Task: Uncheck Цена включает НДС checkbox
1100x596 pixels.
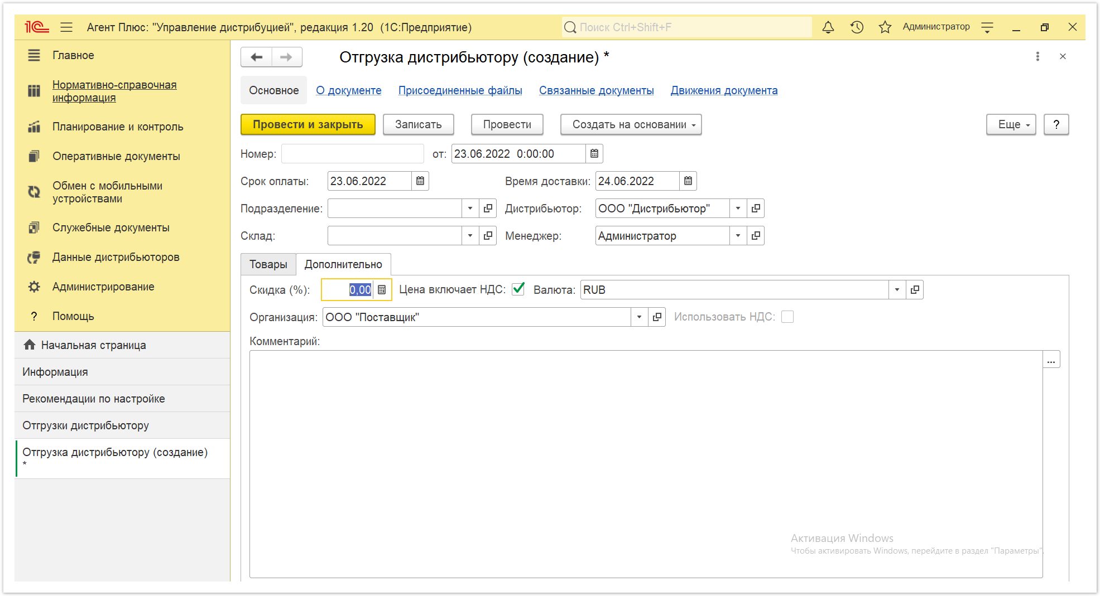Action: click(x=518, y=289)
